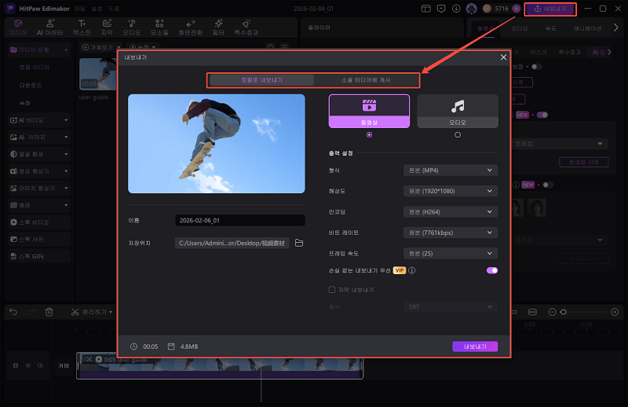Open the save location folder browser

pyautogui.click(x=299, y=244)
